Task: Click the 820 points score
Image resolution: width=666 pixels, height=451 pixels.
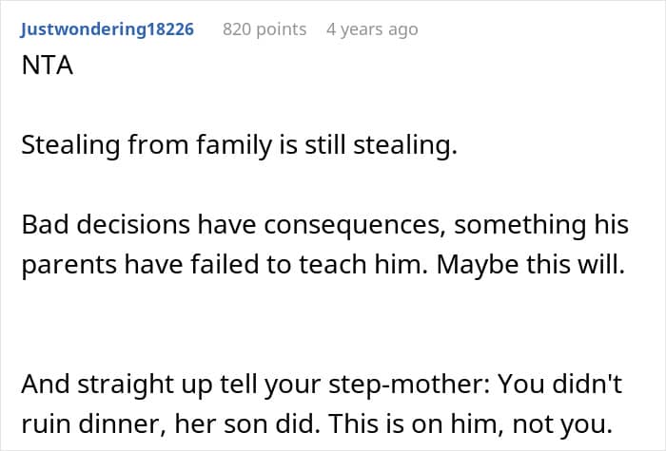Action: click(264, 29)
